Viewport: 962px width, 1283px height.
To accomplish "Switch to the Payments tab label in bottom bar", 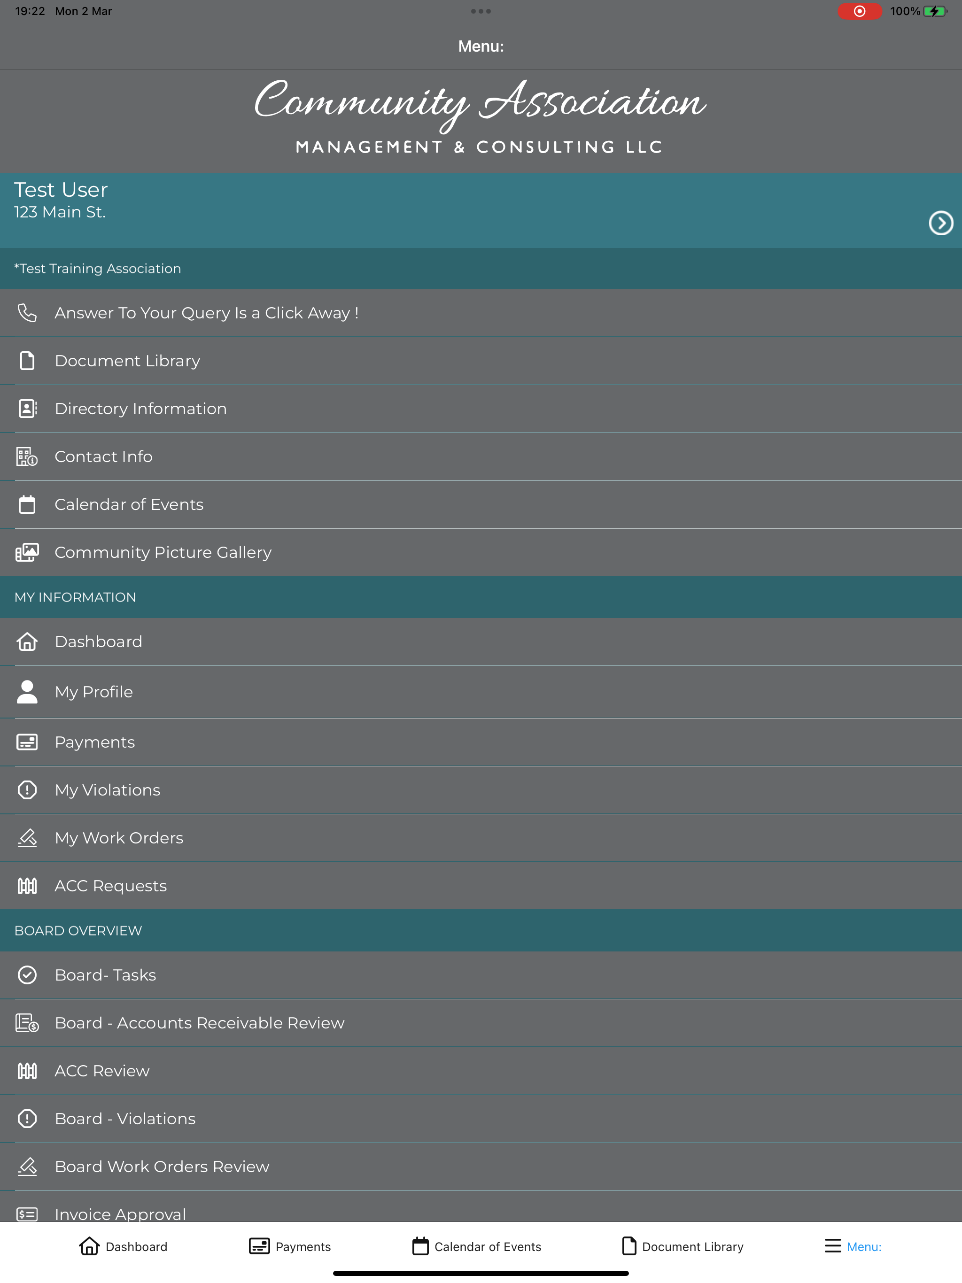I will [x=303, y=1246].
